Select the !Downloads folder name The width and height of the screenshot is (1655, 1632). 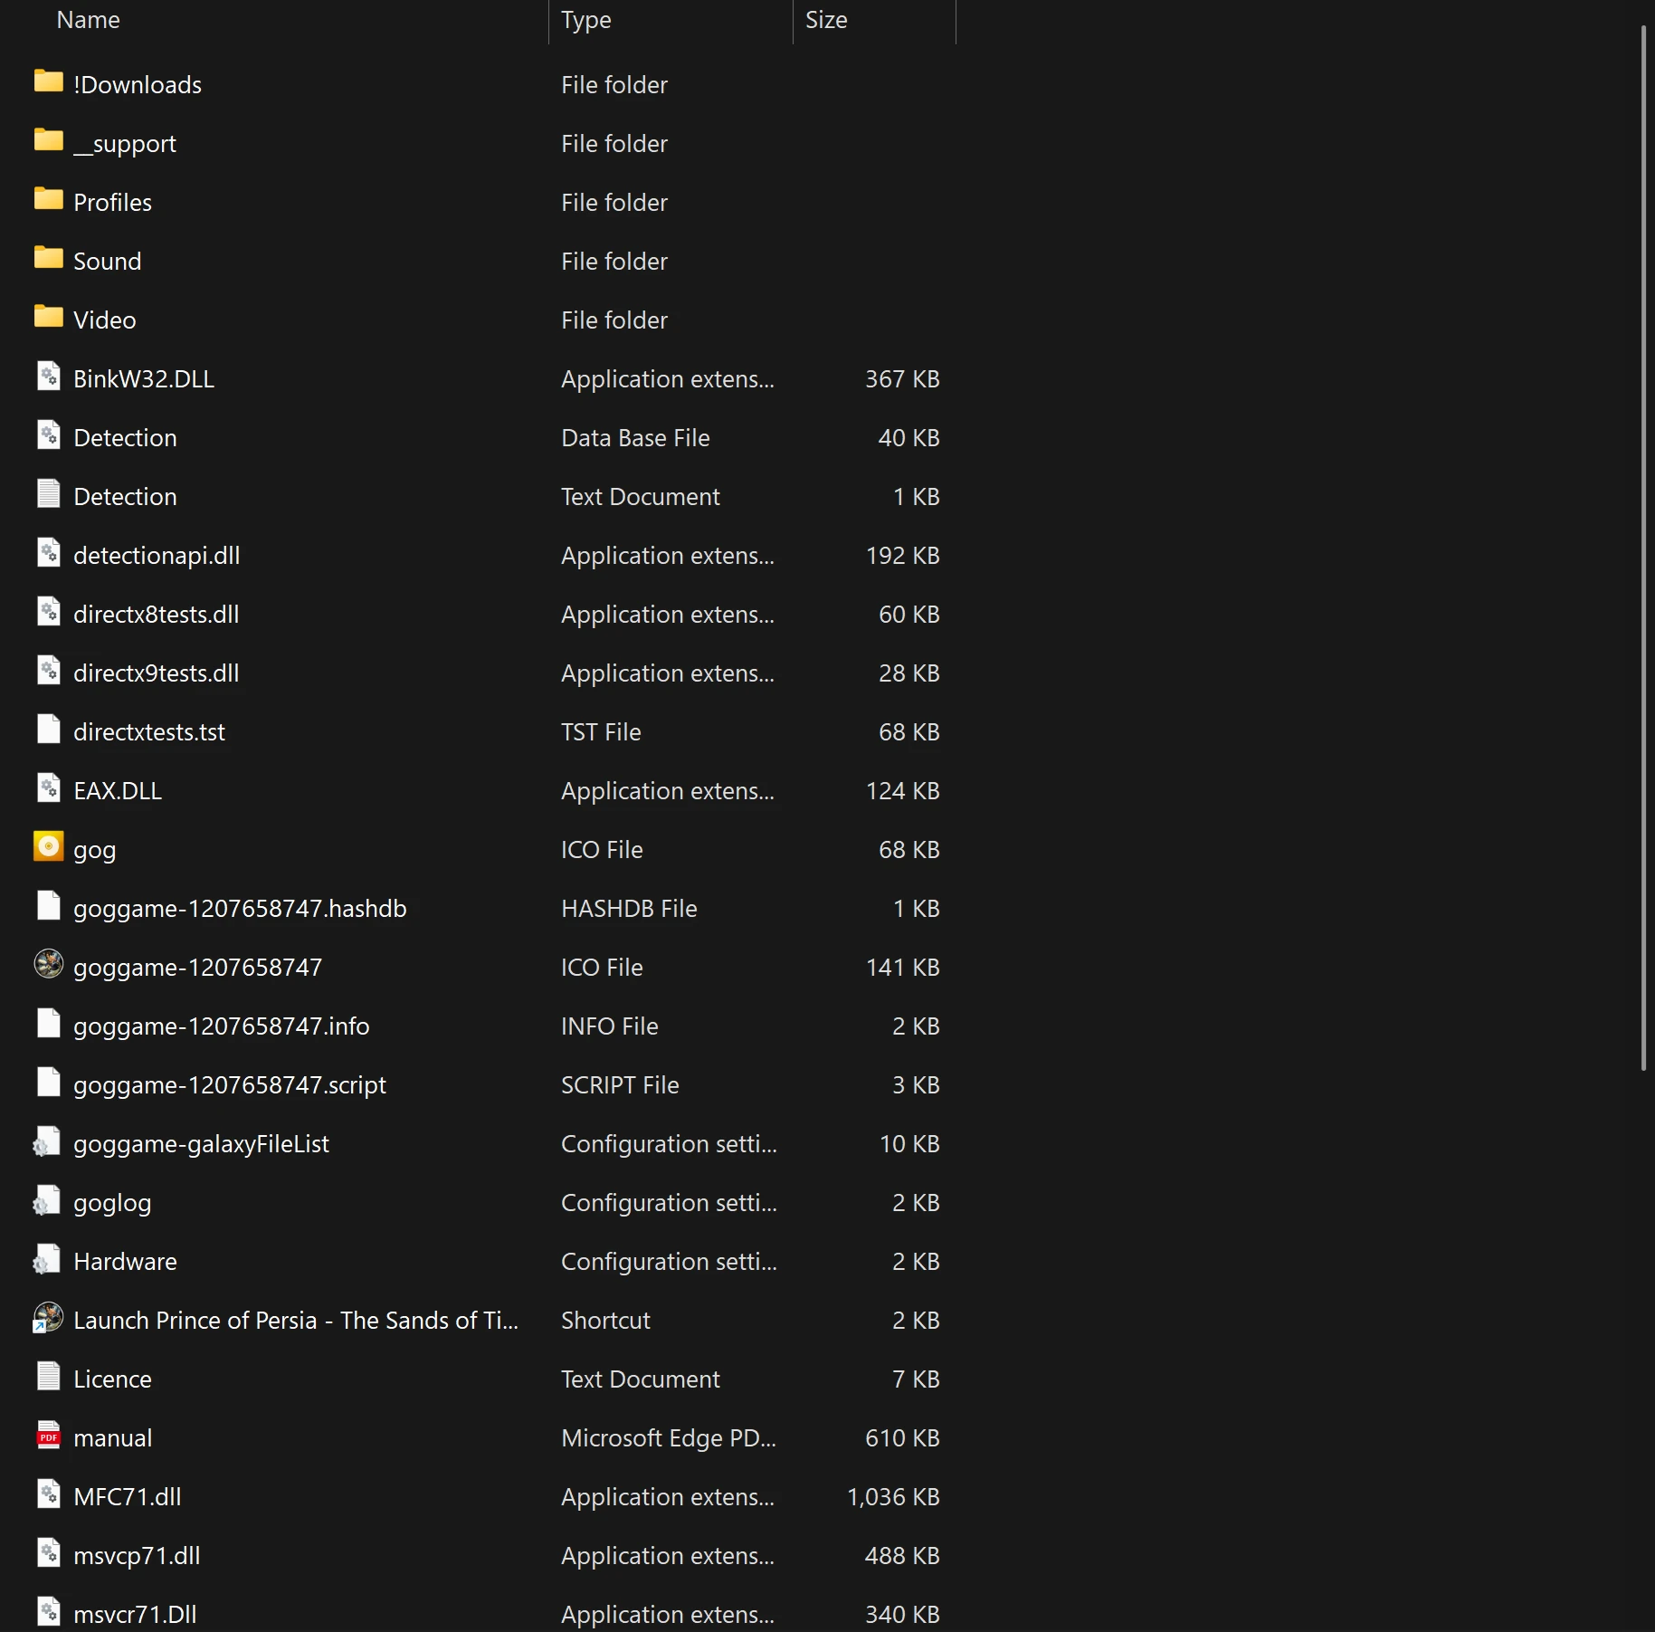click(x=138, y=85)
